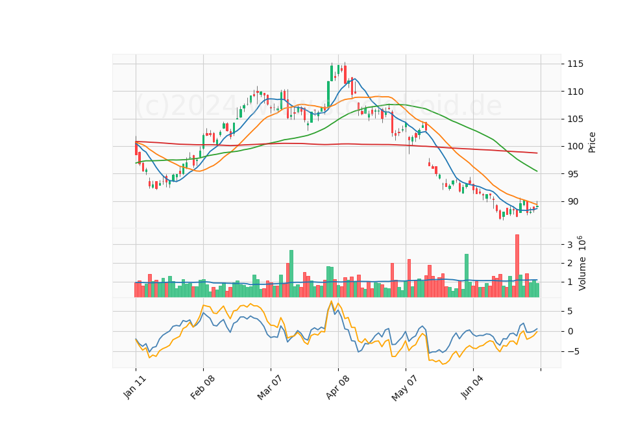Click the tallest red volume bar in June
623x448 pixels.
[517, 266]
